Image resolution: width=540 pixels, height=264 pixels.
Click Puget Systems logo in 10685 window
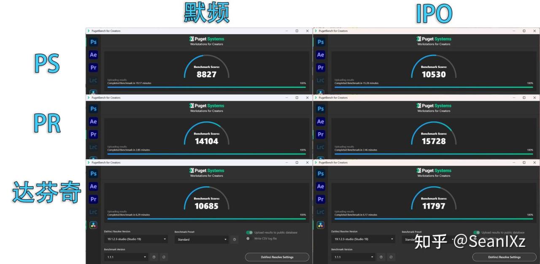point(207,171)
